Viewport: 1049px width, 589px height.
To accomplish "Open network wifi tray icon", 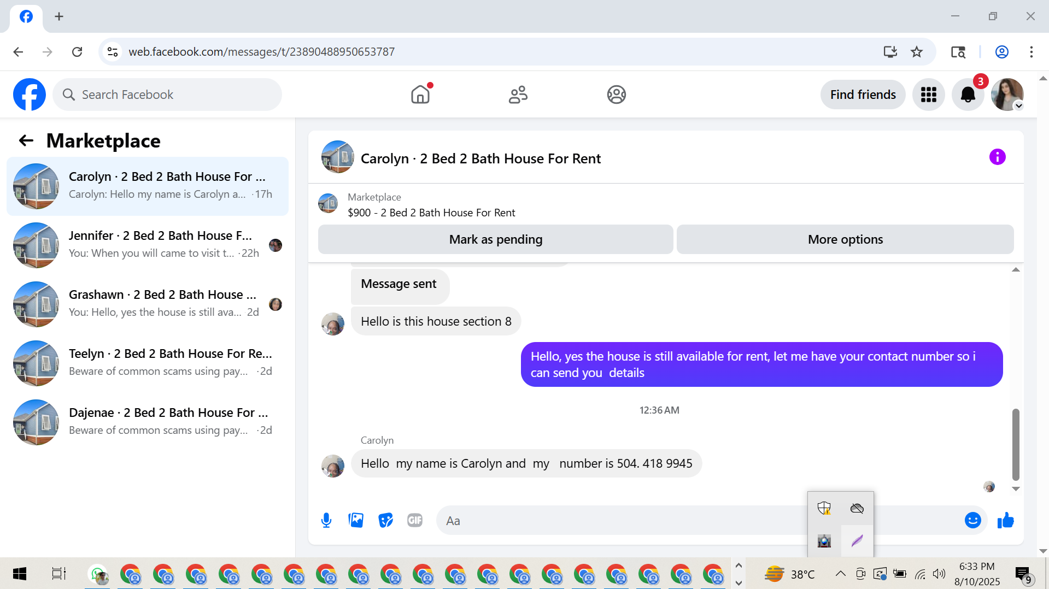I will 920,574.
